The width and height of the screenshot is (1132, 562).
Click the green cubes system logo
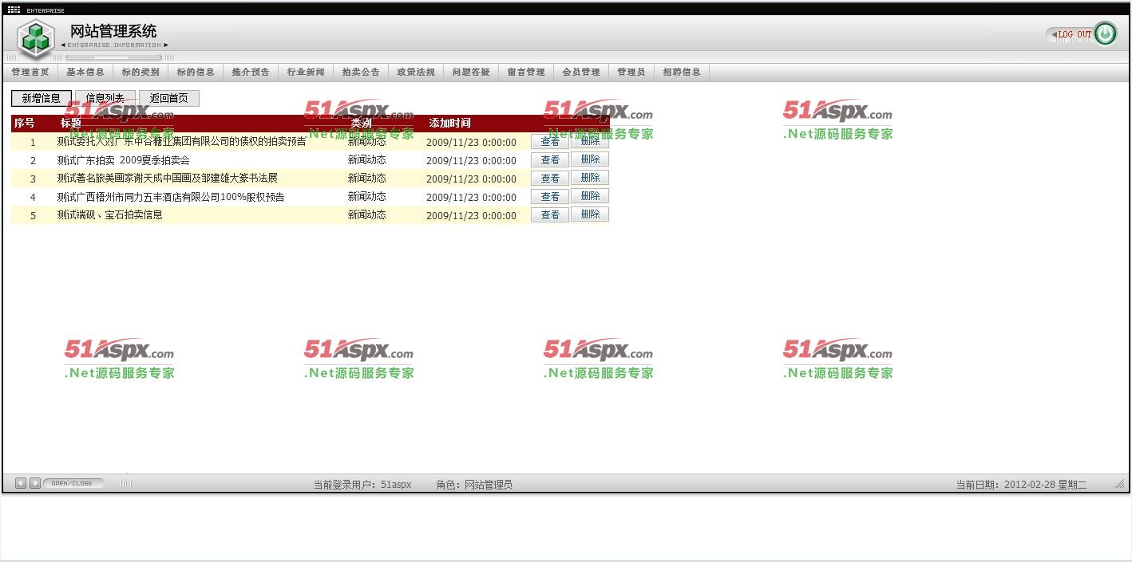point(36,38)
